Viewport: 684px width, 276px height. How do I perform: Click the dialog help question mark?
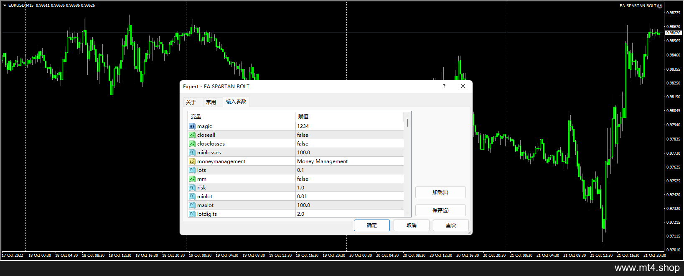[x=444, y=86]
